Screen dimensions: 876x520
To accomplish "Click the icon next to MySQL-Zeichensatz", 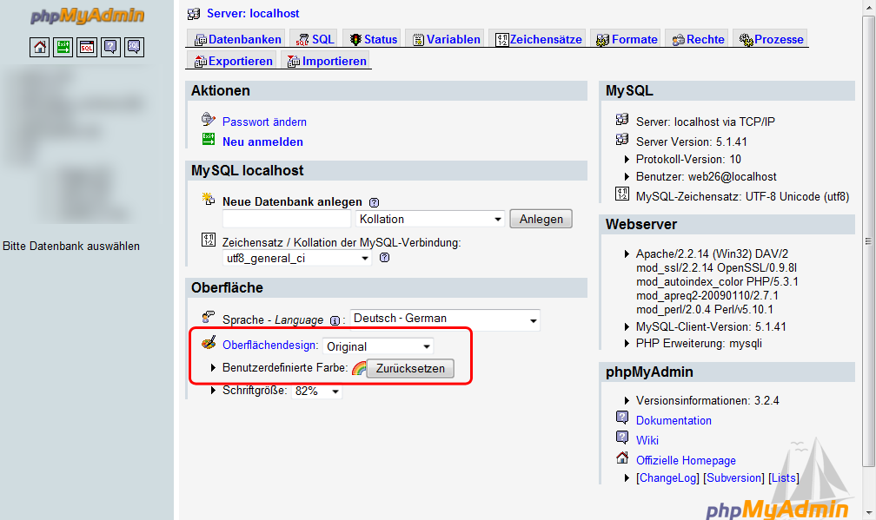I will 622,194.
